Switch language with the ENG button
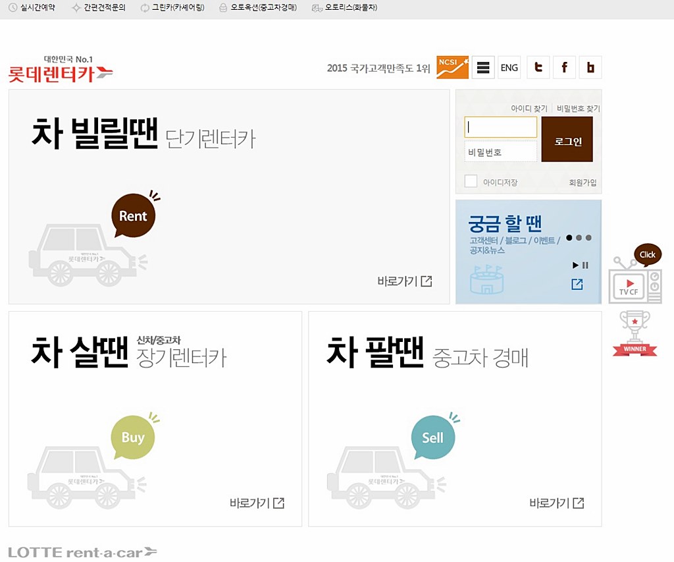Screen dimensions: 674x562 509,67
